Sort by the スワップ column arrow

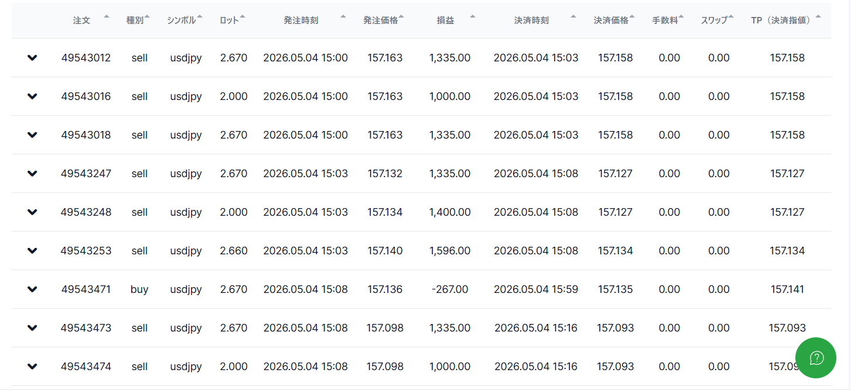click(731, 16)
